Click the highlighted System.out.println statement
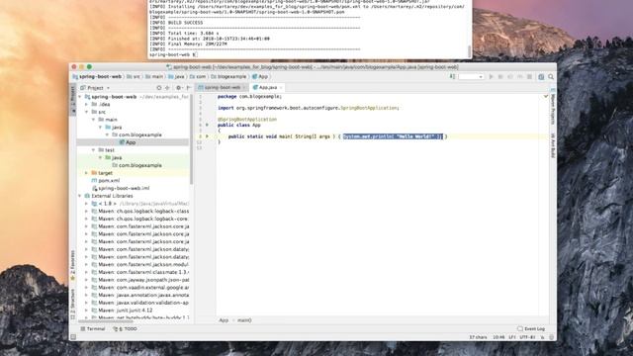Viewport: 633px width, 356px height. [393, 136]
